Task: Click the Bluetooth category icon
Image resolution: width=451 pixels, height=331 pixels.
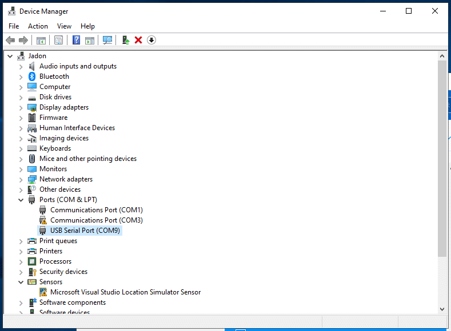Action: point(32,76)
